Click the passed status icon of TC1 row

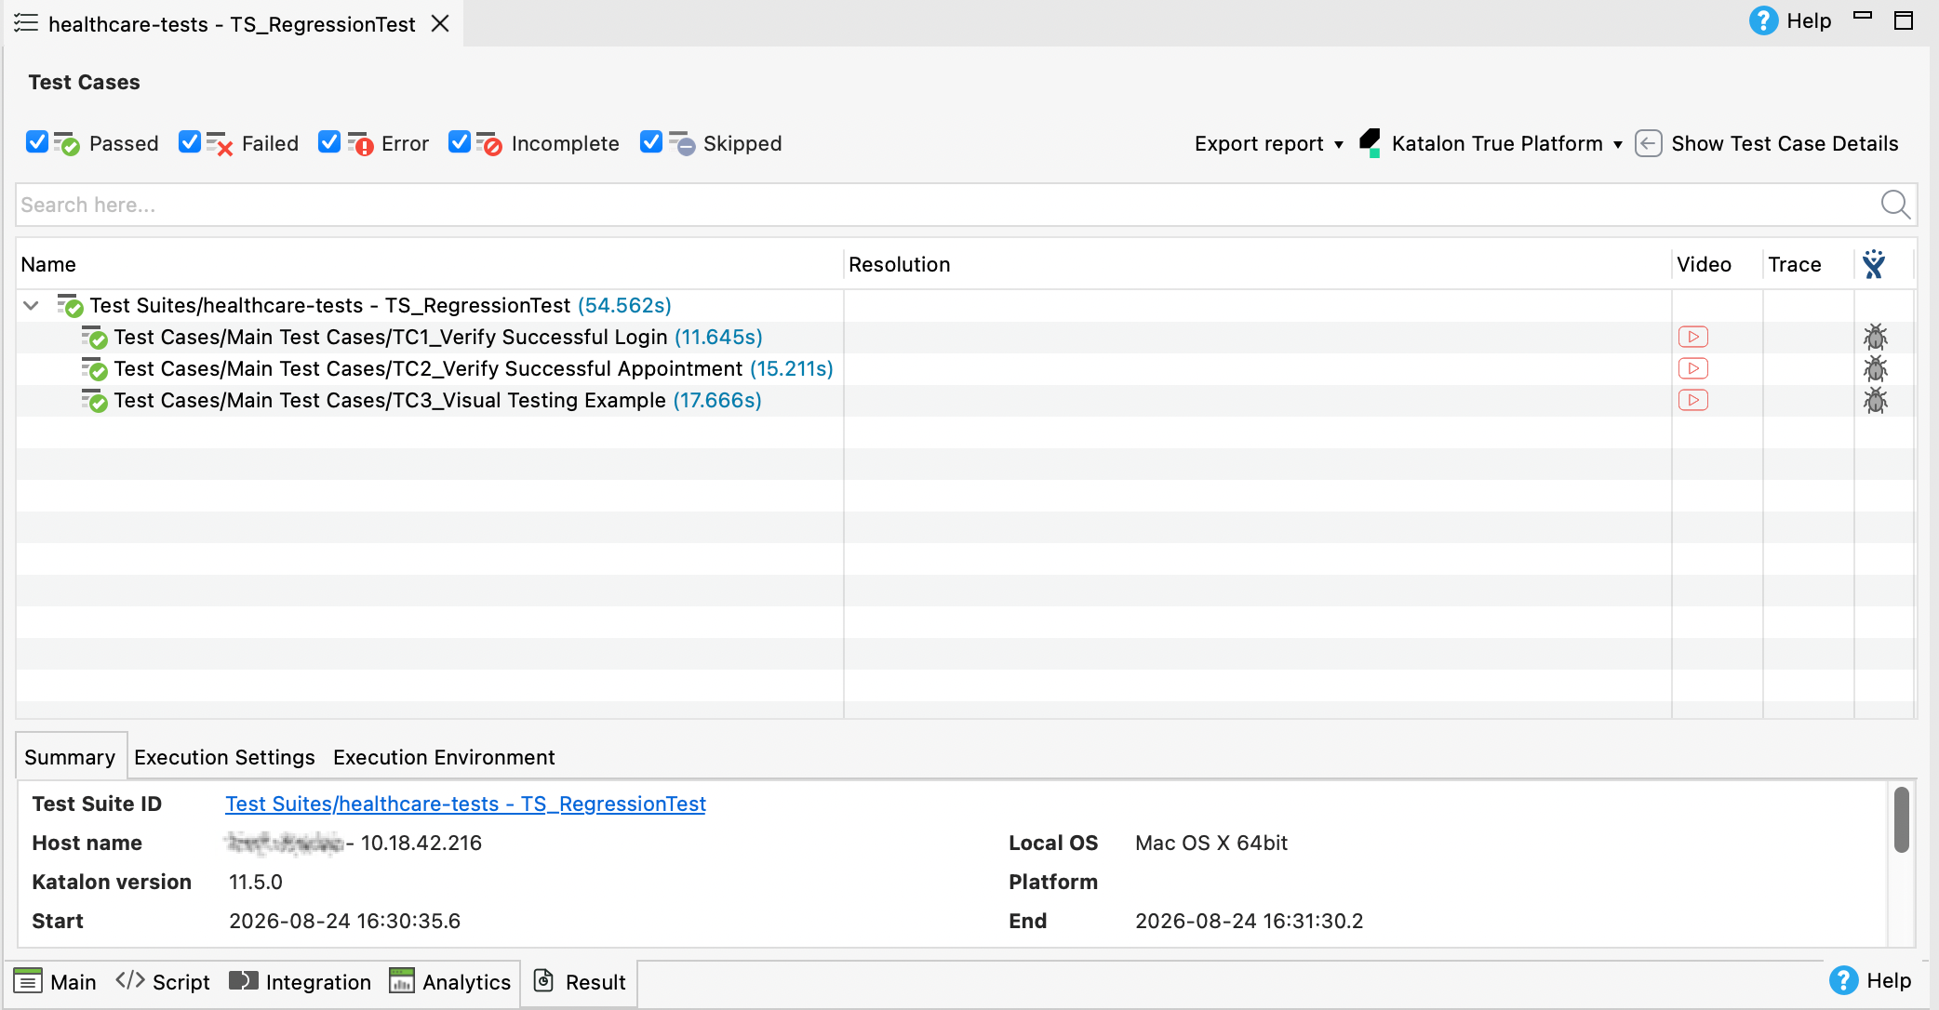click(94, 337)
